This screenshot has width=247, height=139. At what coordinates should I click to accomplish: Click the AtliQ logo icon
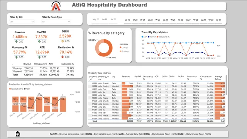pyautogui.click(x=56, y=6)
